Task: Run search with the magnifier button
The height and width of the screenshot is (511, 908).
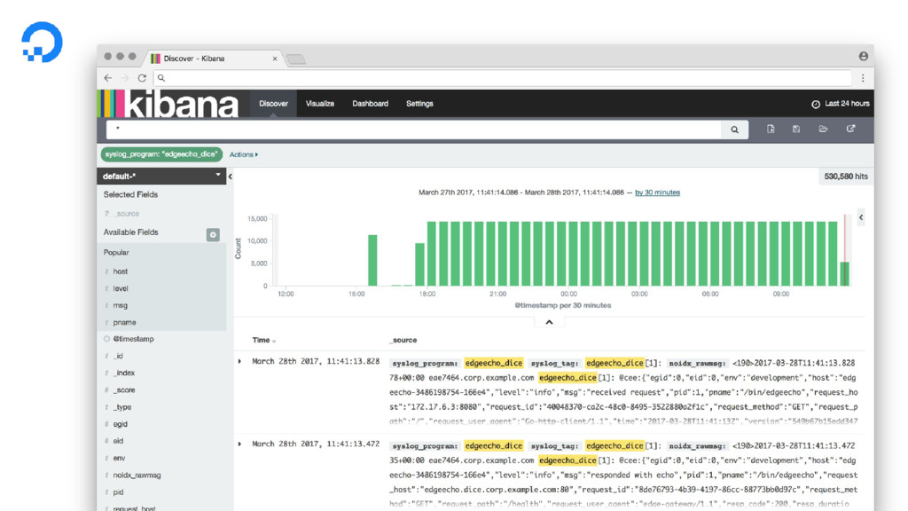Action: click(x=735, y=130)
